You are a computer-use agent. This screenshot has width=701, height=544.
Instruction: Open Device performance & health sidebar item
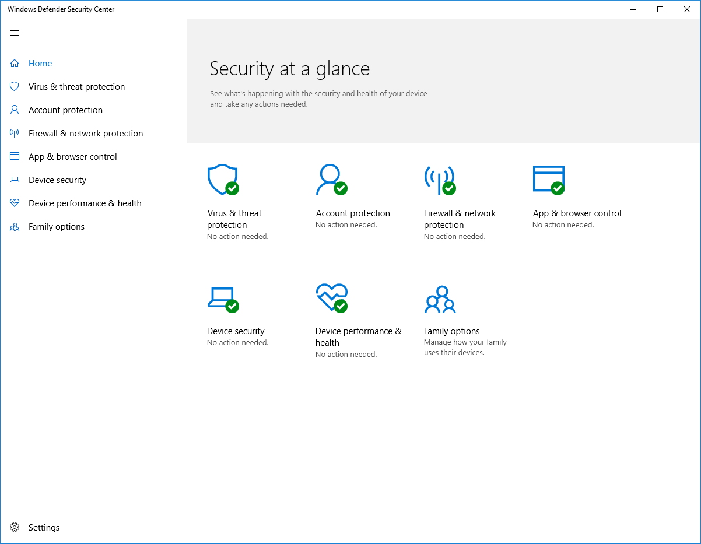click(x=85, y=203)
